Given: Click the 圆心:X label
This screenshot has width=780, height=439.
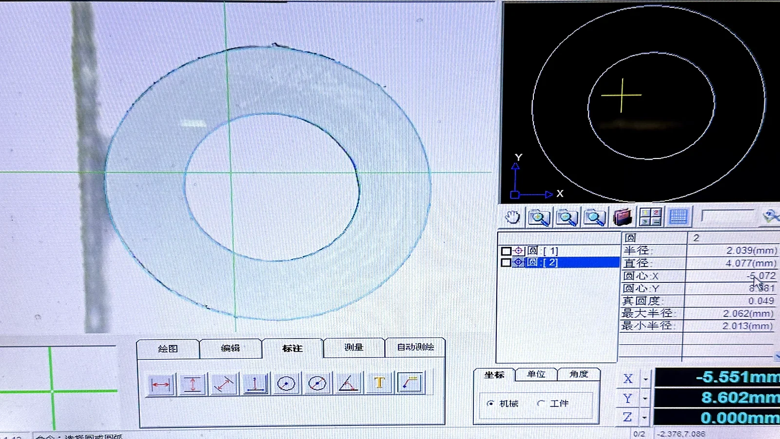Looking at the screenshot, I should (x=641, y=276).
